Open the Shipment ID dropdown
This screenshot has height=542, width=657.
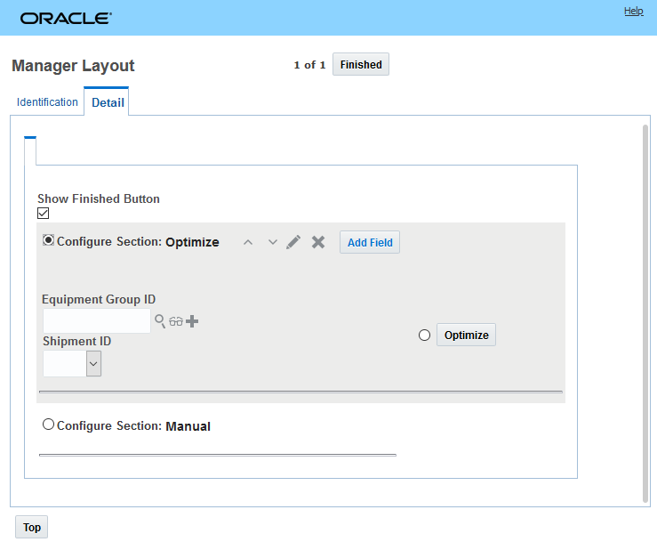pyautogui.click(x=93, y=363)
